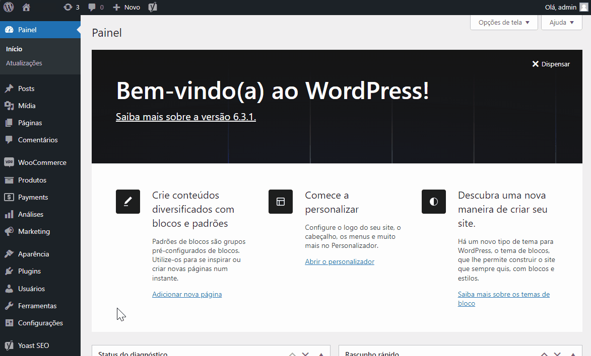Click the Comentários icon in sidebar
Image resolution: width=591 pixels, height=356 pixels.
pyautogui.click(x=9, y=140)
